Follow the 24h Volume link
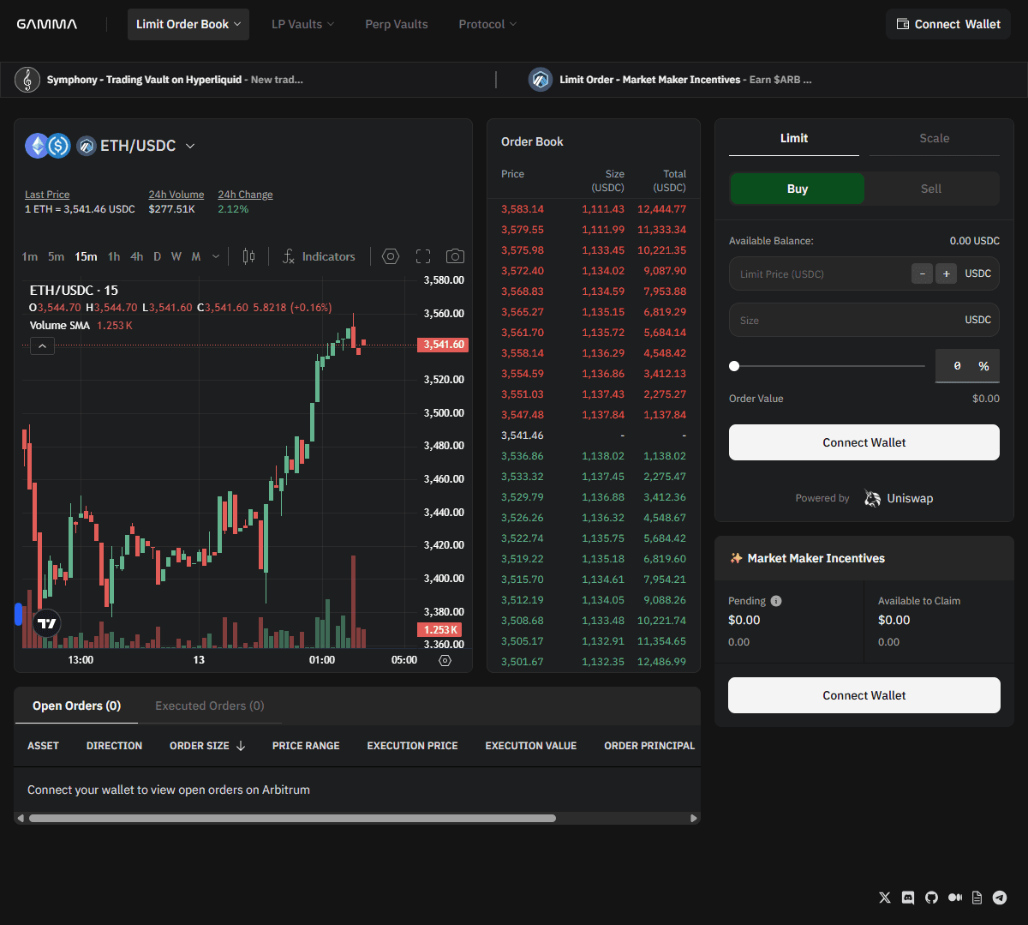The height and width of the screenshot is (925, 1028). coord(176,194)
